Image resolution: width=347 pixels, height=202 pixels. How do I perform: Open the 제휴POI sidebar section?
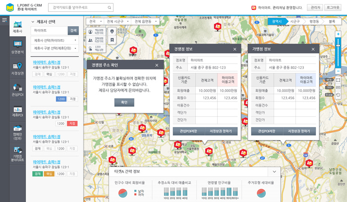17,111
